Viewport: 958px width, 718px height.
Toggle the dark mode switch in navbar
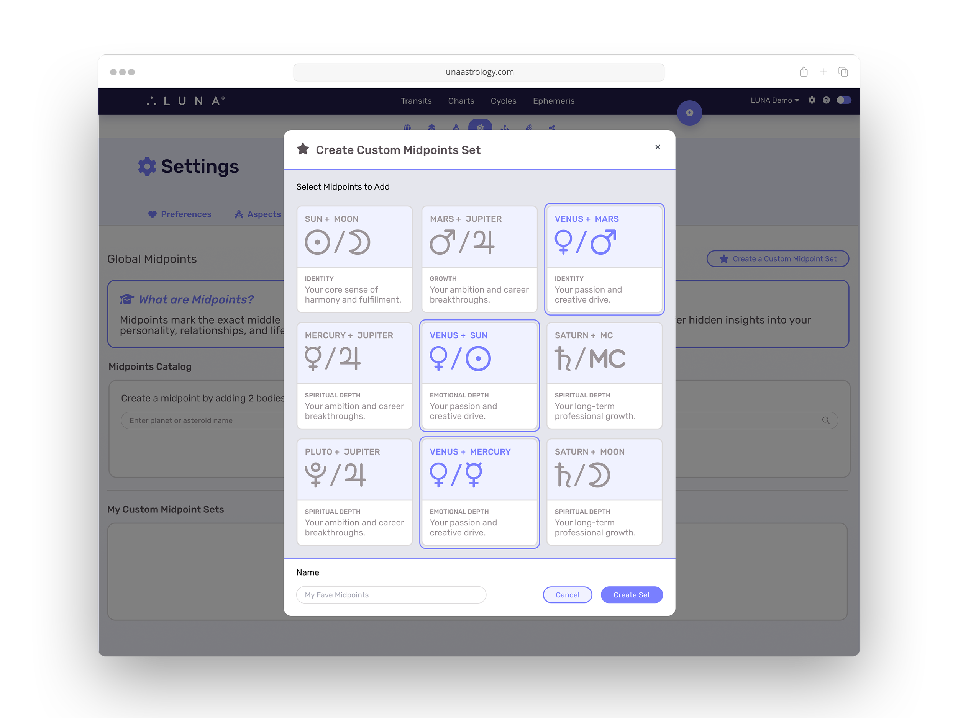[x=844, y=100]
